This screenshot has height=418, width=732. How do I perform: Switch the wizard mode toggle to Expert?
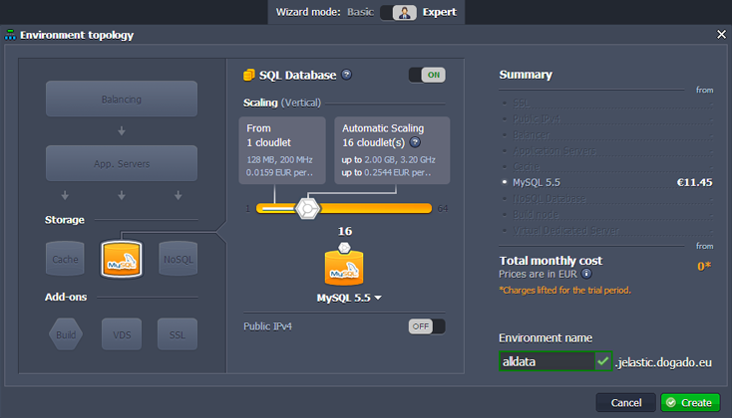pos(404,13)
